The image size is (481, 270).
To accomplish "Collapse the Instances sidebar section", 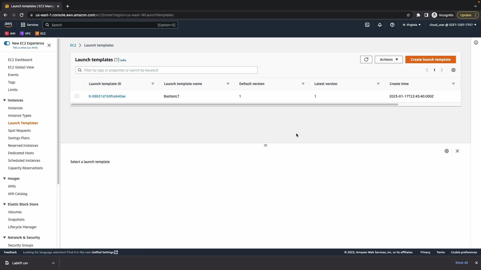I will 5,100.
